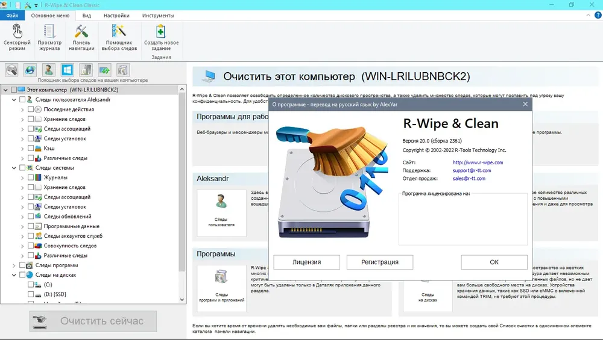Viewport: 603px width, 340px height.
Task: Select the building chart icon in the helper toolbar
Action: [86, 70]
